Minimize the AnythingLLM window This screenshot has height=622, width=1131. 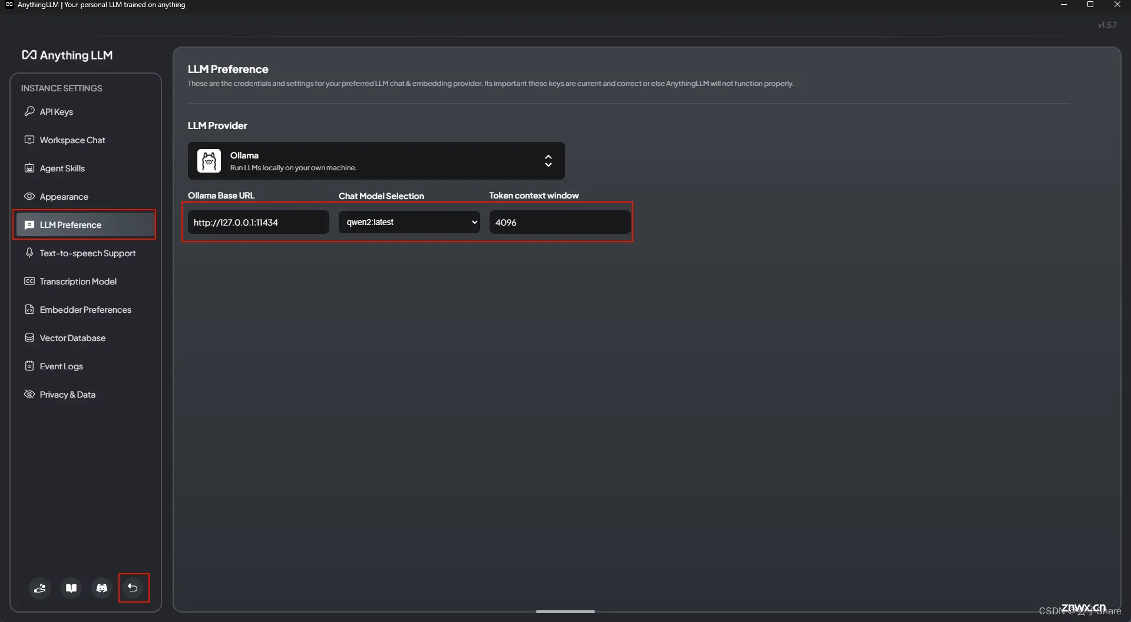point(1064,5)
